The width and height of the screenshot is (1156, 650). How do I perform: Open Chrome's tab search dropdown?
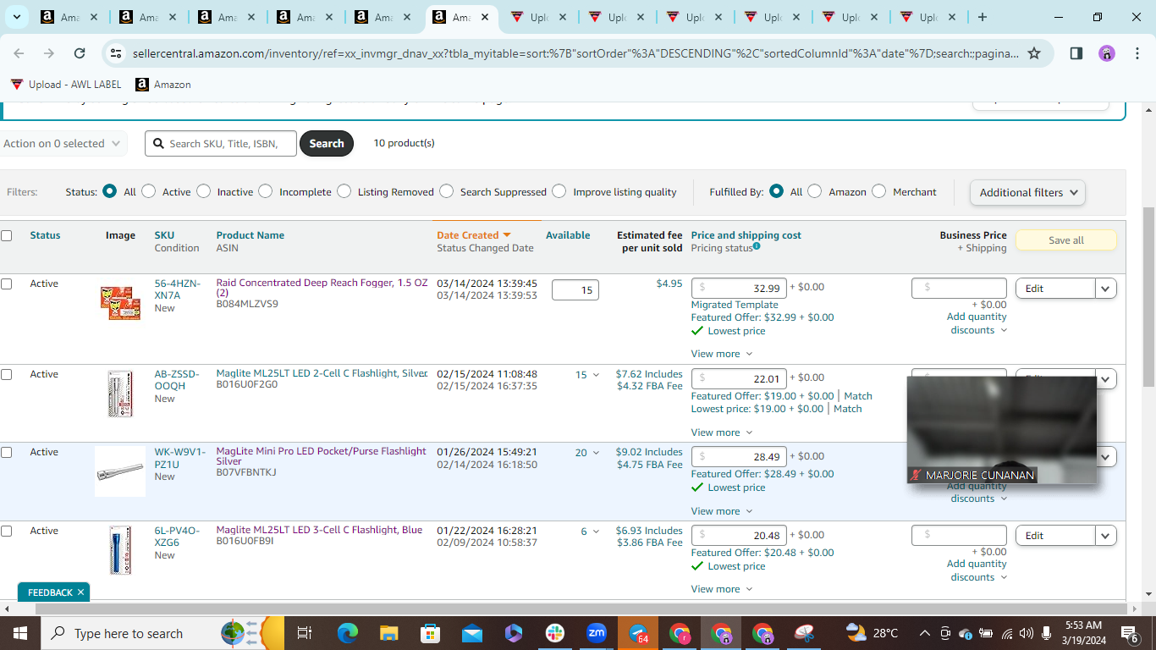tap(18, 17)
